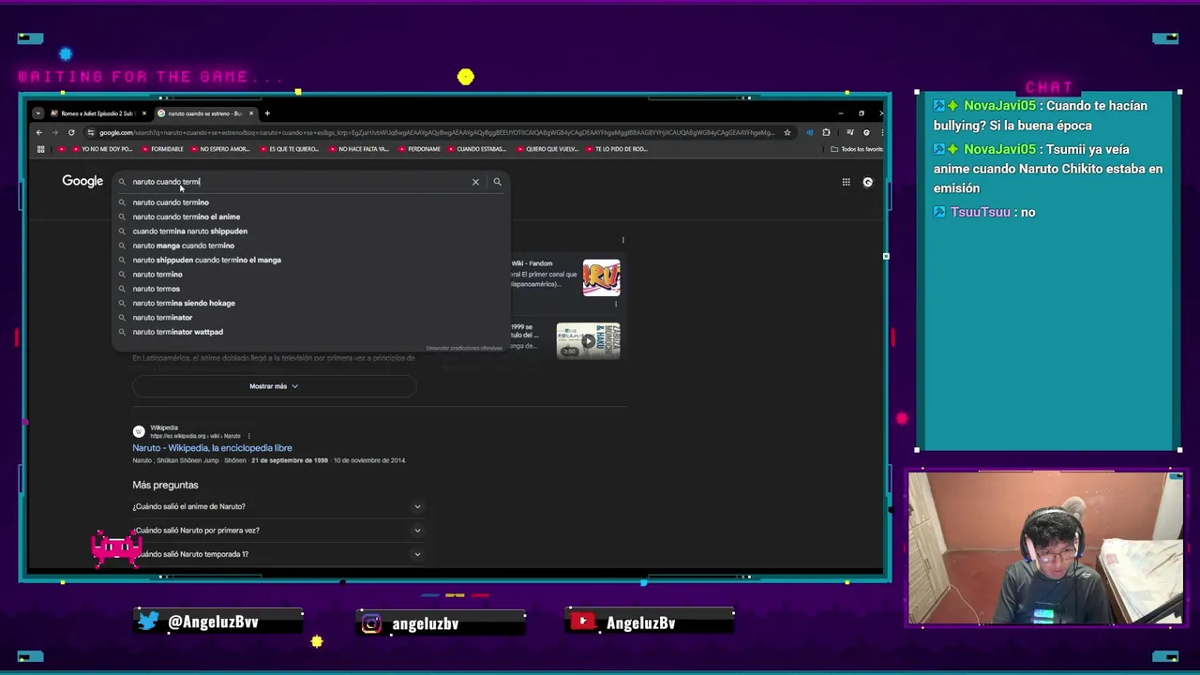Close the Romeo x Juliet tab
Image resolution: width=1200 pixels, height=675 pixels.
[143, 113]
